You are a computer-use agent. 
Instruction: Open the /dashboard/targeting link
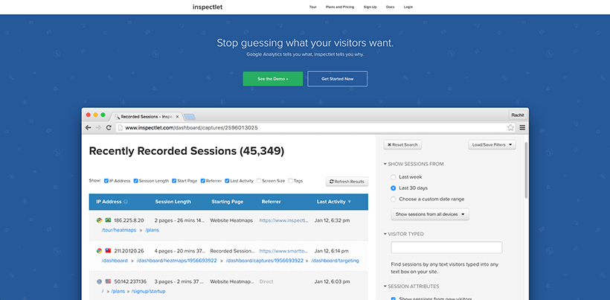[x=335, y=261]
